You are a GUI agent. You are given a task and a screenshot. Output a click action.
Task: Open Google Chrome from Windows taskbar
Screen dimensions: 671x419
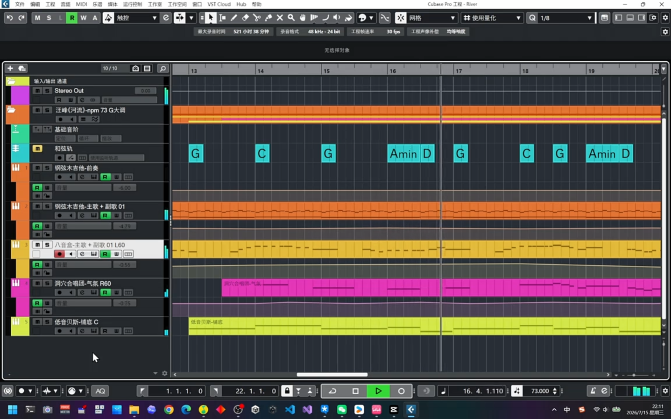pyautogui.click(x=169, y=410)
